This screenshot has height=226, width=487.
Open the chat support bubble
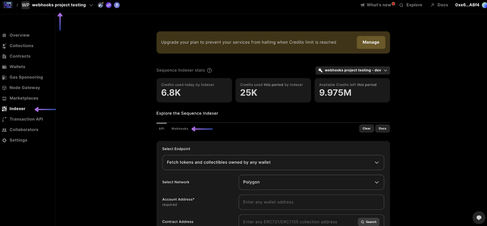point(479,218)
